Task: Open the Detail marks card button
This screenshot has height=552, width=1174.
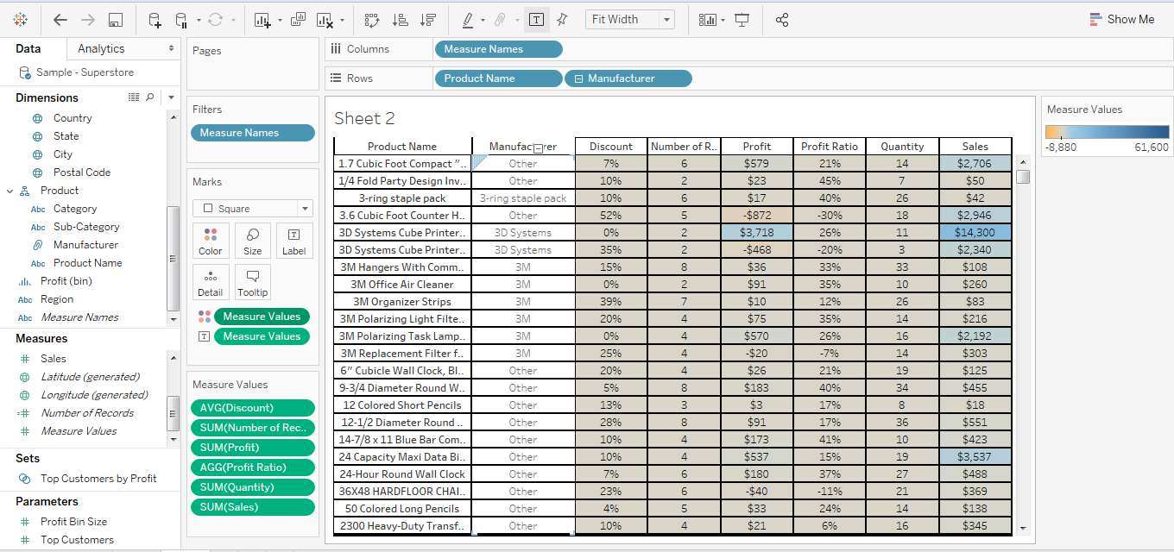Action: (x=211, y=283)
